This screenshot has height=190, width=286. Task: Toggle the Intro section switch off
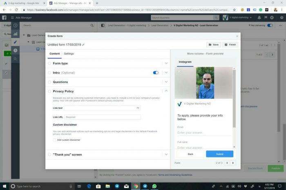[156, 73]
